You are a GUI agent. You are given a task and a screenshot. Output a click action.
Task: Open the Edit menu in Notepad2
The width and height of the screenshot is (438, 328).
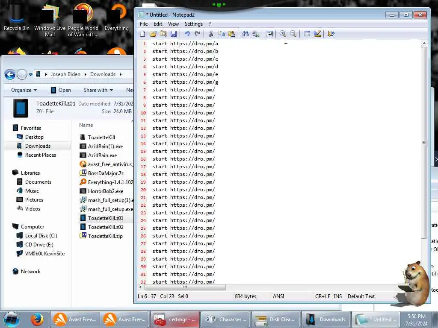click(x=158, y=24)
